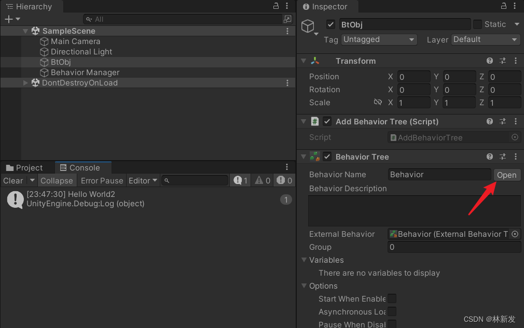Screen dimensions: 524x328
Task: Open Add Behavior Tree presets icon
Action: [503, 121]
